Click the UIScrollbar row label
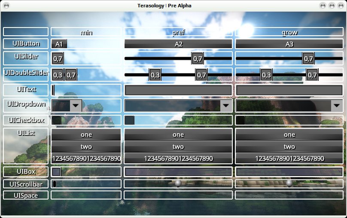Image resolution: width=347 pixels, height=218 pixels. [26, 184]
